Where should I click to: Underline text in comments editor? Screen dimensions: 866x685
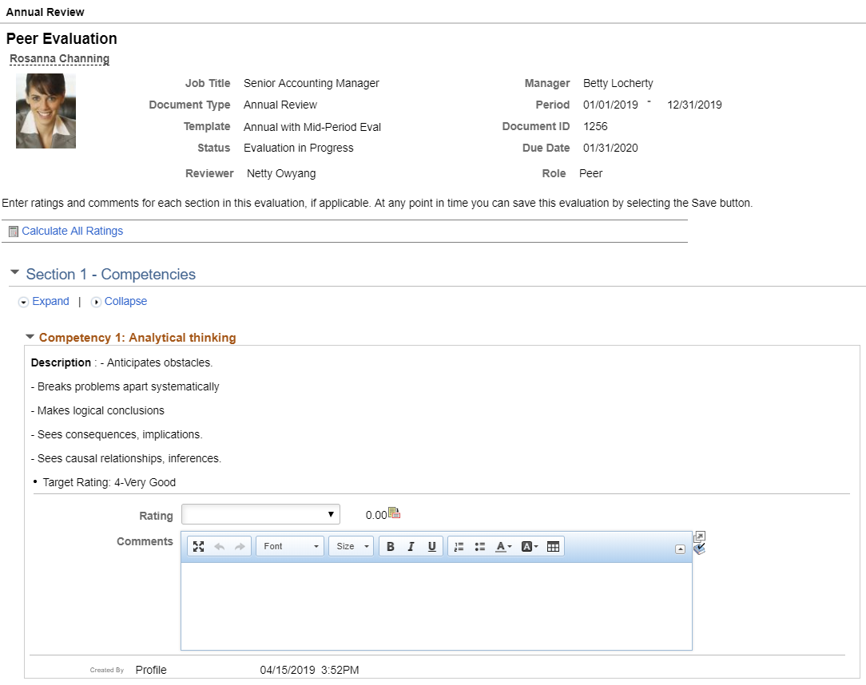[432, 546]
